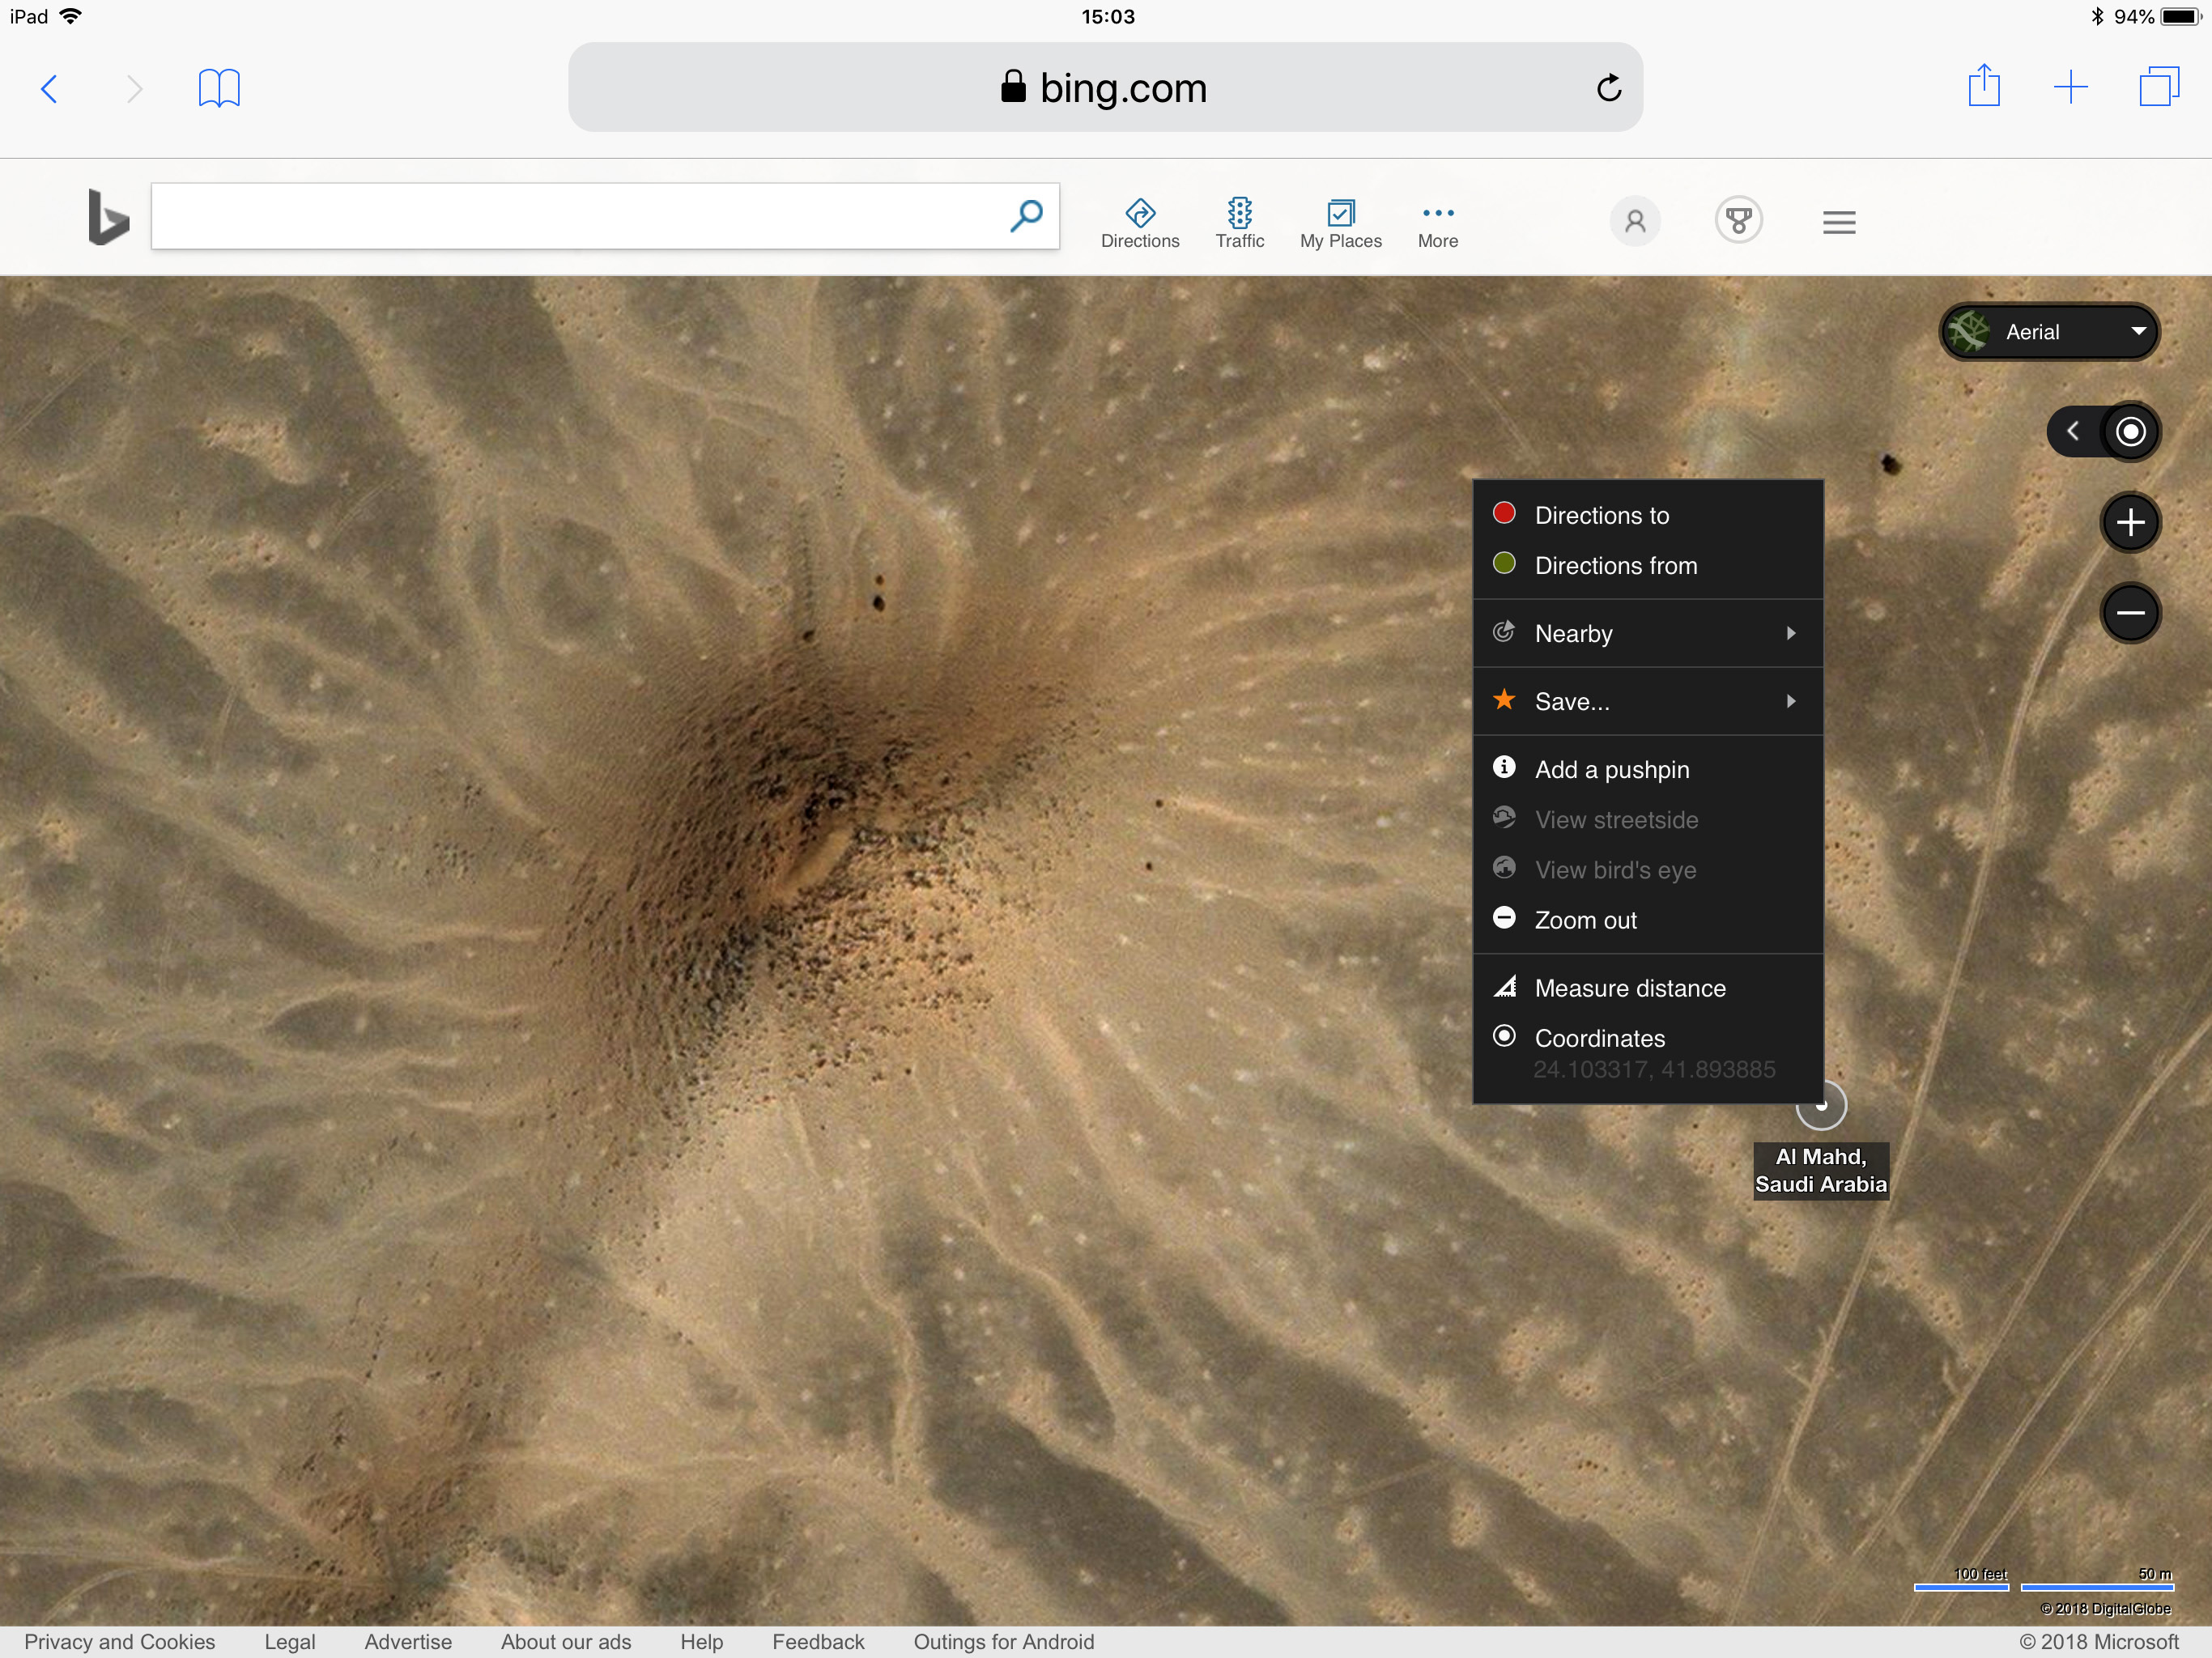Screen dimensions: 2212x1658
Task: Choose Add a pushpin
Action: coord(1611,769)
